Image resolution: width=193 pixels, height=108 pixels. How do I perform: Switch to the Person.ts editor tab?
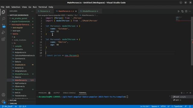(x=45, y=11)
